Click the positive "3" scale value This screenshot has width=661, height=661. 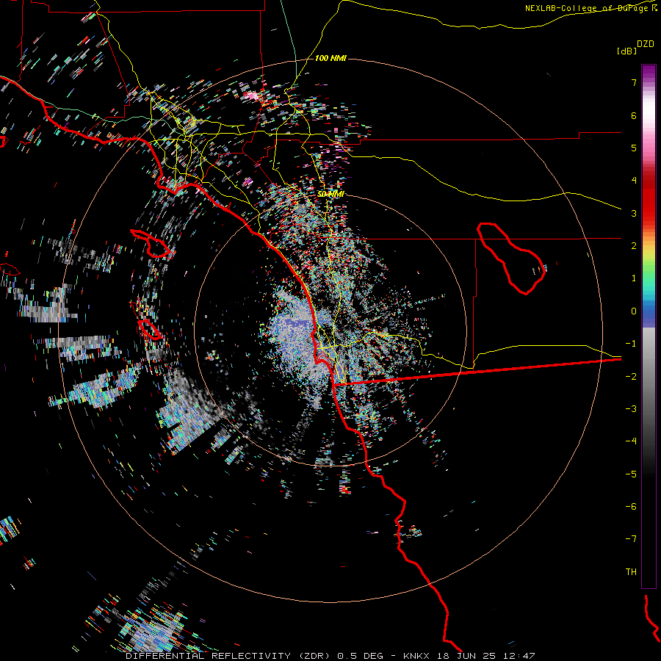(634, 213)
